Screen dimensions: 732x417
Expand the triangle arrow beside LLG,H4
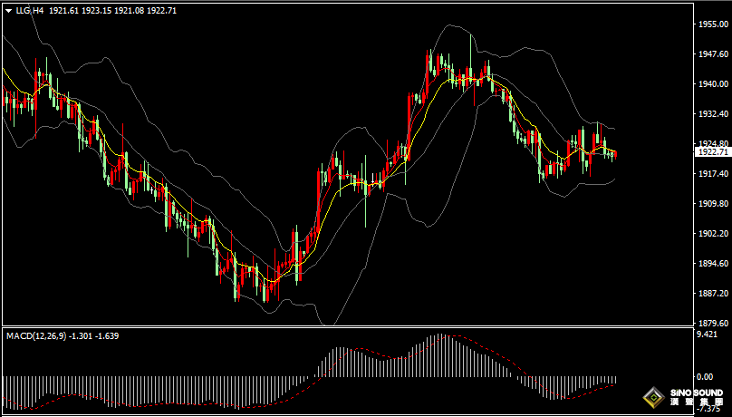click(x=8, y=8)
